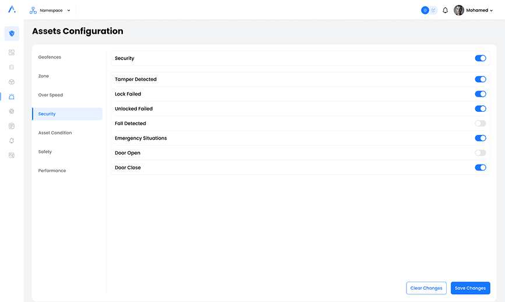The width and height of the screenshot is (505, 302).
Task: Turn off the Tamper Detected toggle
Action: click(481, 79)
